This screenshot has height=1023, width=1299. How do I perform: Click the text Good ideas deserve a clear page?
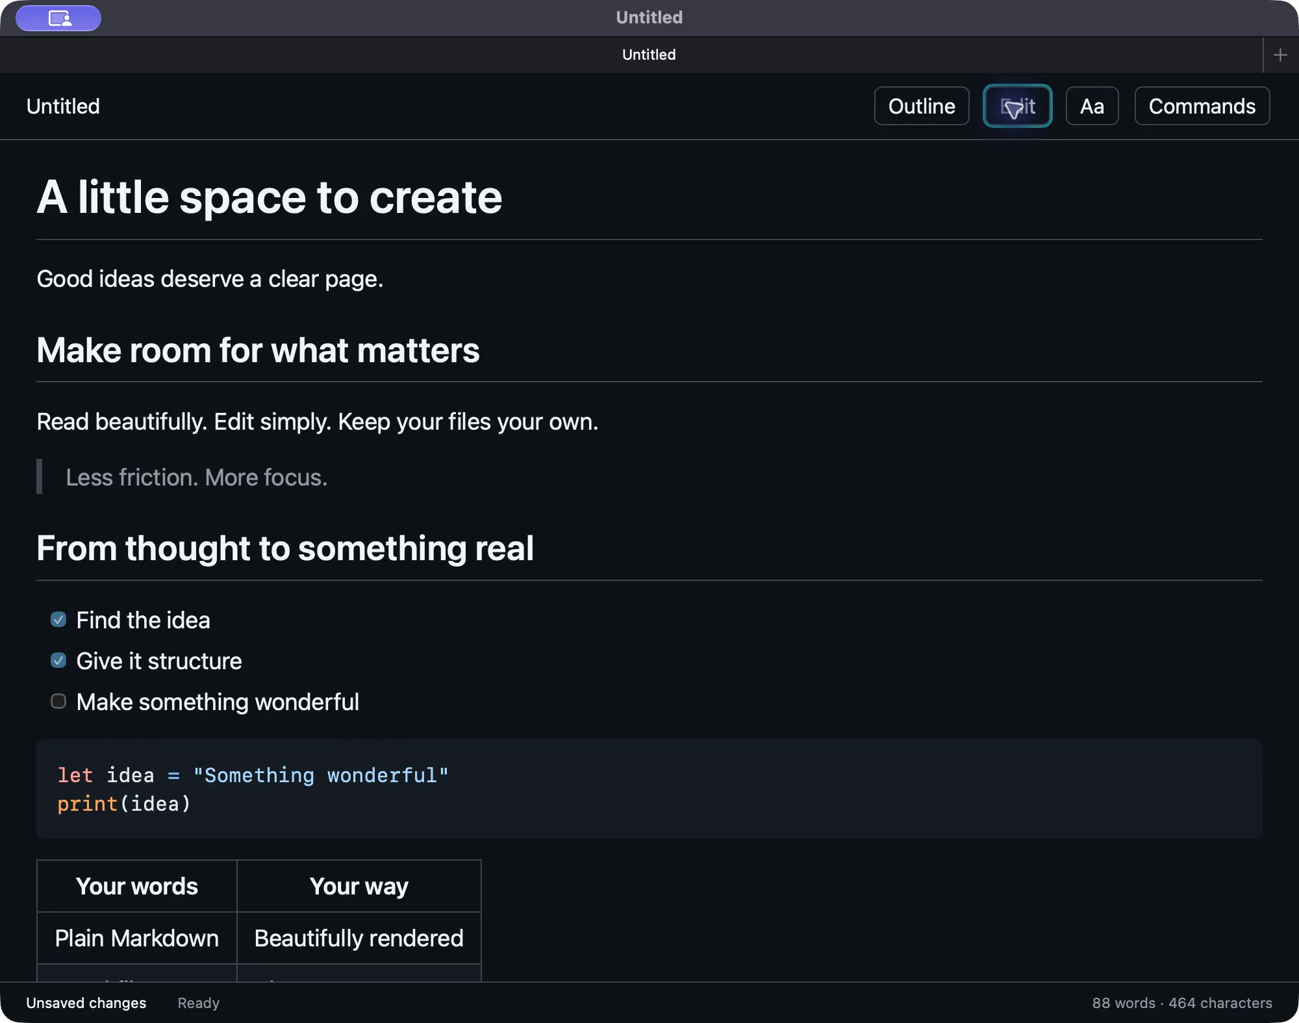(210, 278)
